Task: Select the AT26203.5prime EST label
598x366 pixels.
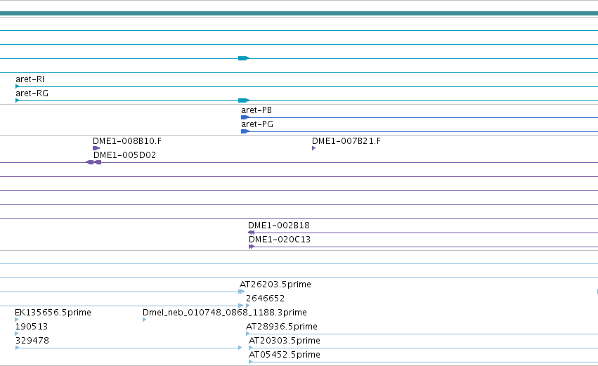Action: click(x=275, y=285)
